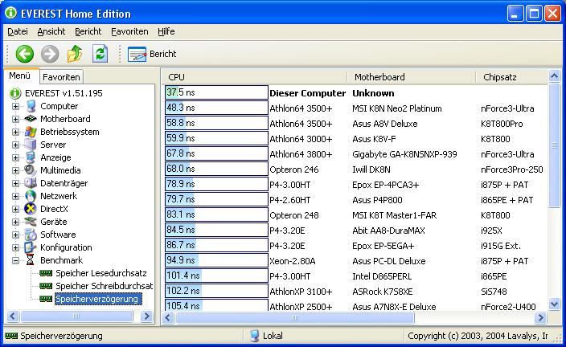Go up one level with folder arrow icon

[x=75, y=54]
